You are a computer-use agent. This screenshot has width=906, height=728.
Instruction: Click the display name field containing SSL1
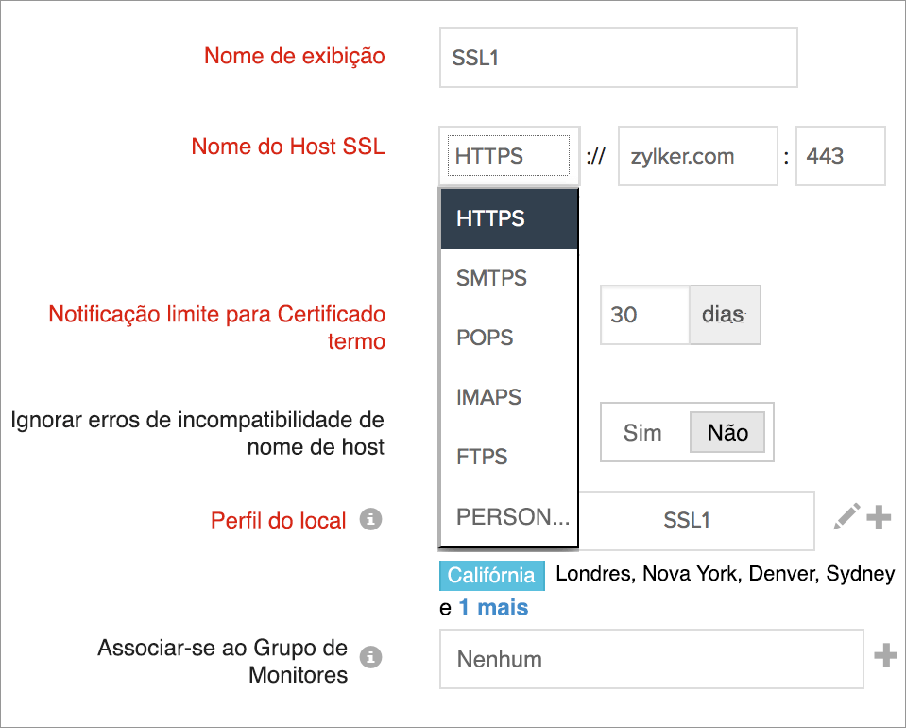click(618, 58)
